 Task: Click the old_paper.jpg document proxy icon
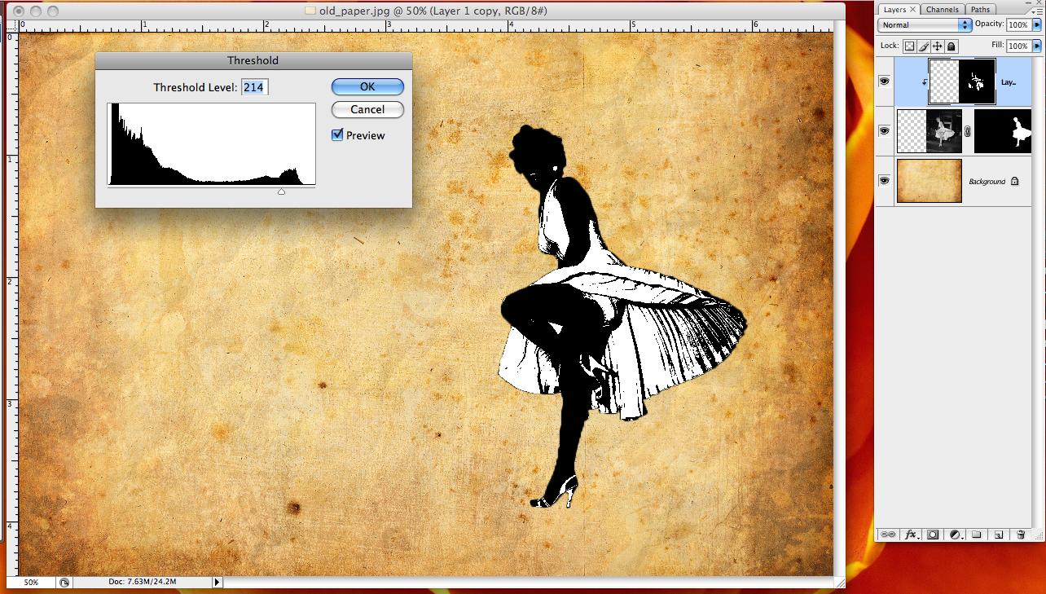pyautogui.click(x=310, y=11)
